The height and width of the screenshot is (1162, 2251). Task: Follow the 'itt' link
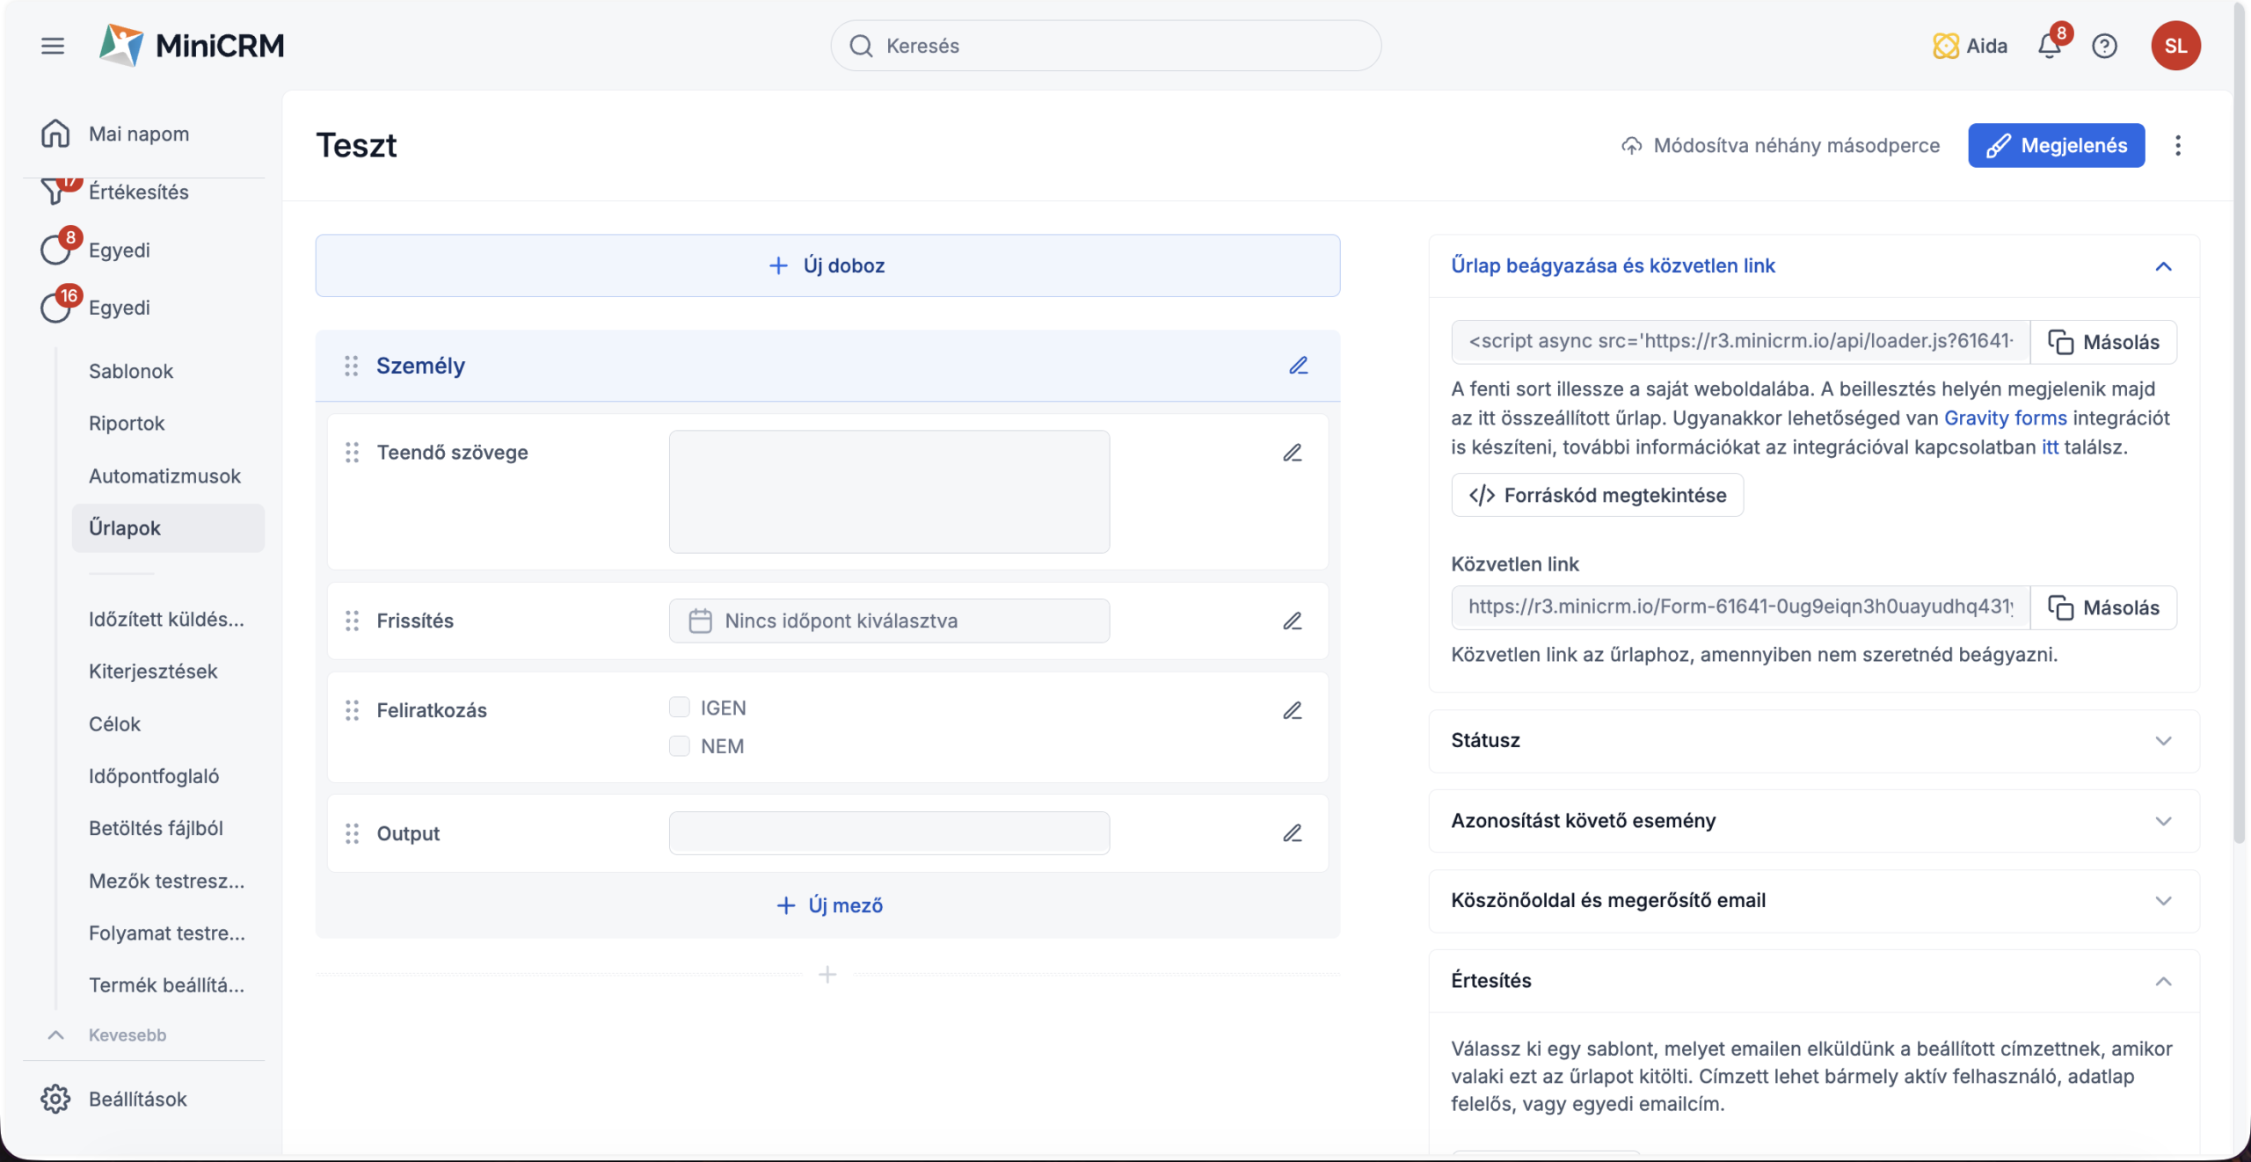coord(2050,447)
